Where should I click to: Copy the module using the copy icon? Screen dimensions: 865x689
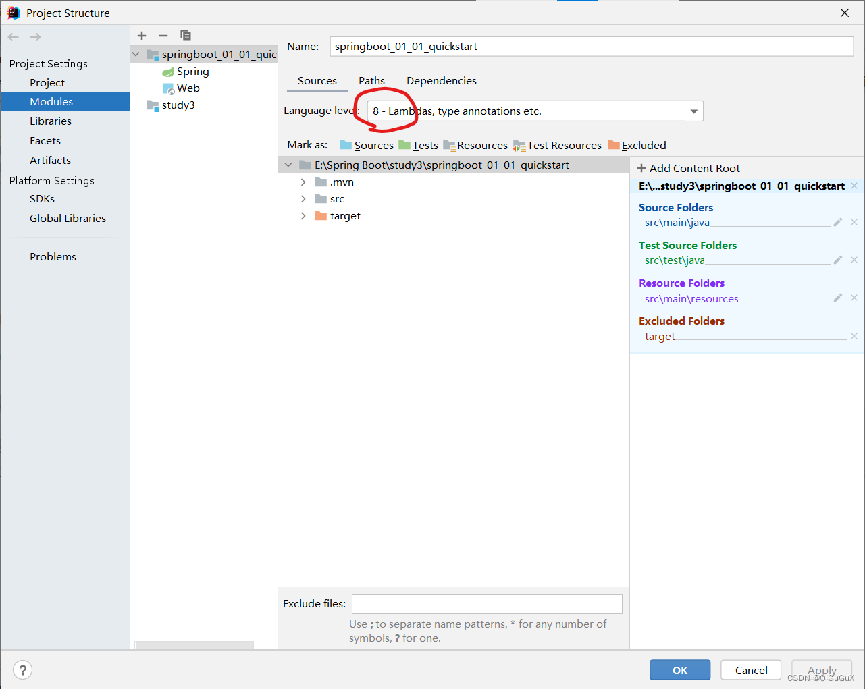point(185,35)
